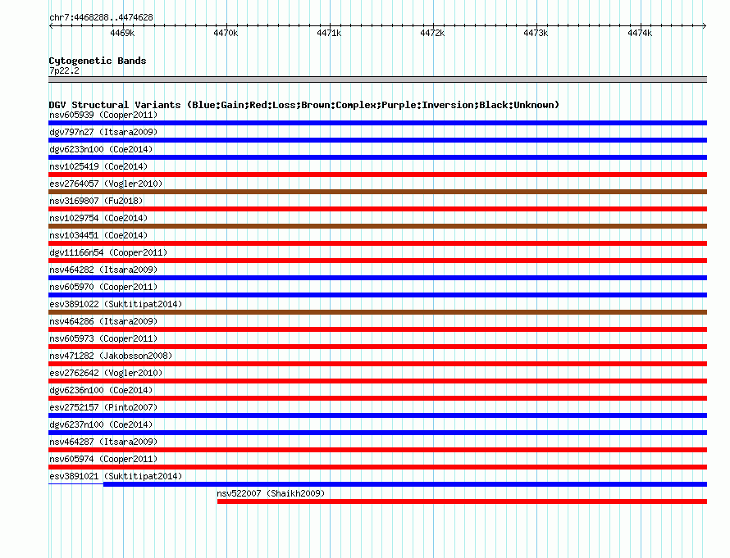Viewport: 730px width, 558px height.
Task: Click the nsv522007 (Shaikh2009) label
Action: (x=271, y=493)
